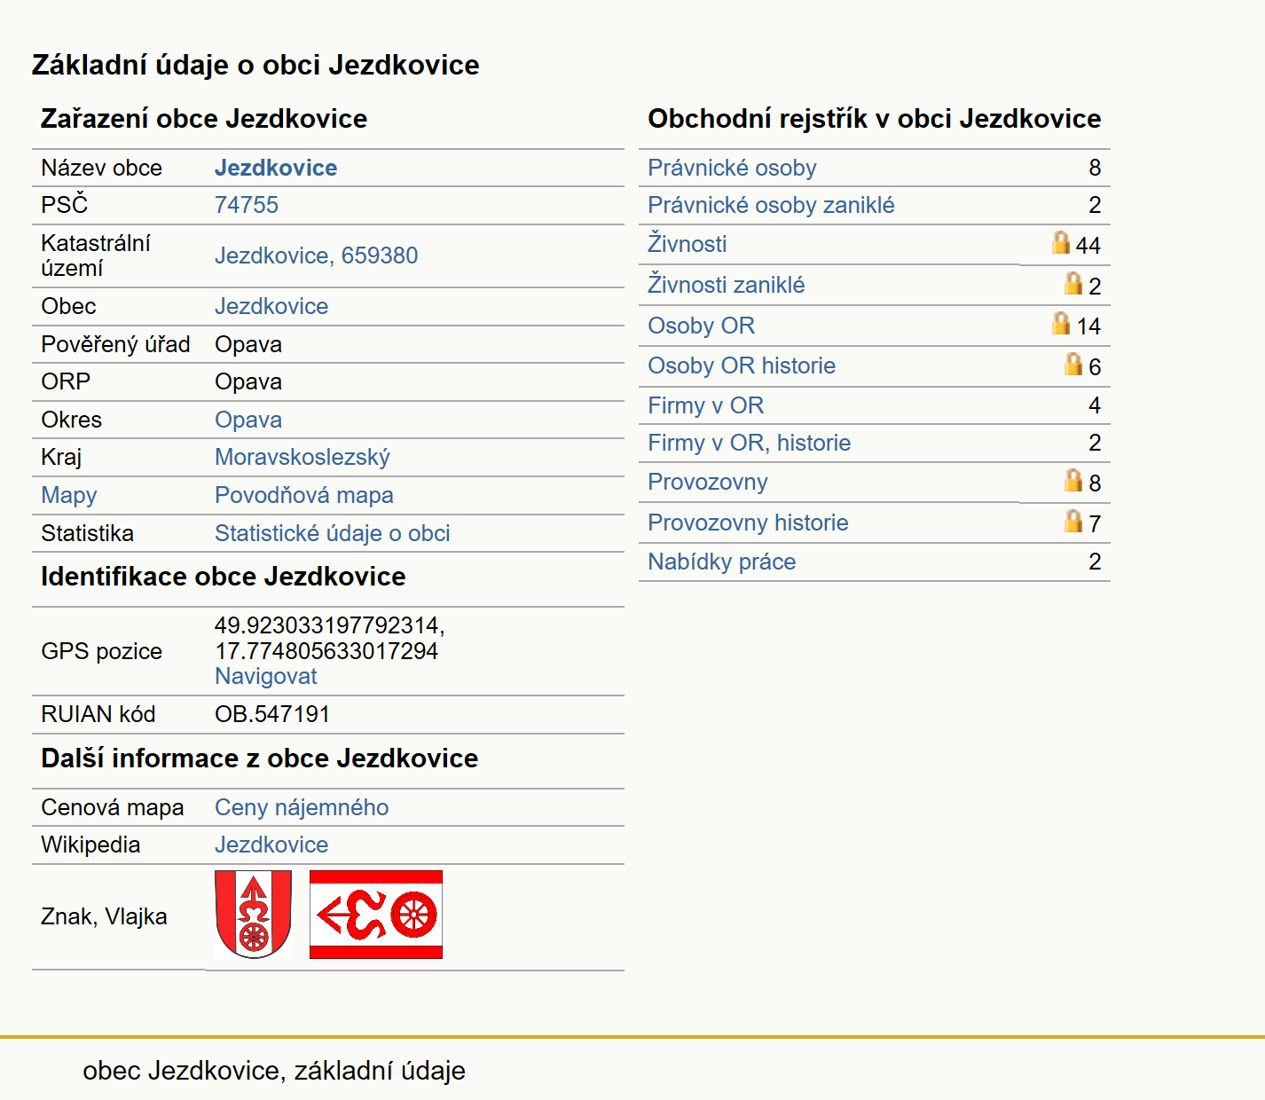Open the Jezdkovice Wikipedia link
This screenshot has width=1265, height=1100.
pyautogui.click(x=271, y=845)
